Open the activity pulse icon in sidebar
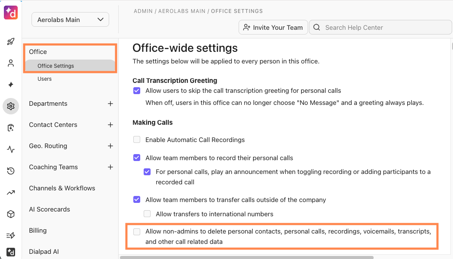Screen dimensions: 453x259 [x=11, y=149]
